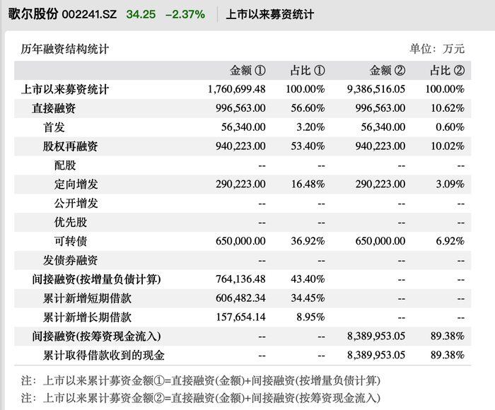
Task: Select the stock code 002241.SZ
Action: [89, 14]
